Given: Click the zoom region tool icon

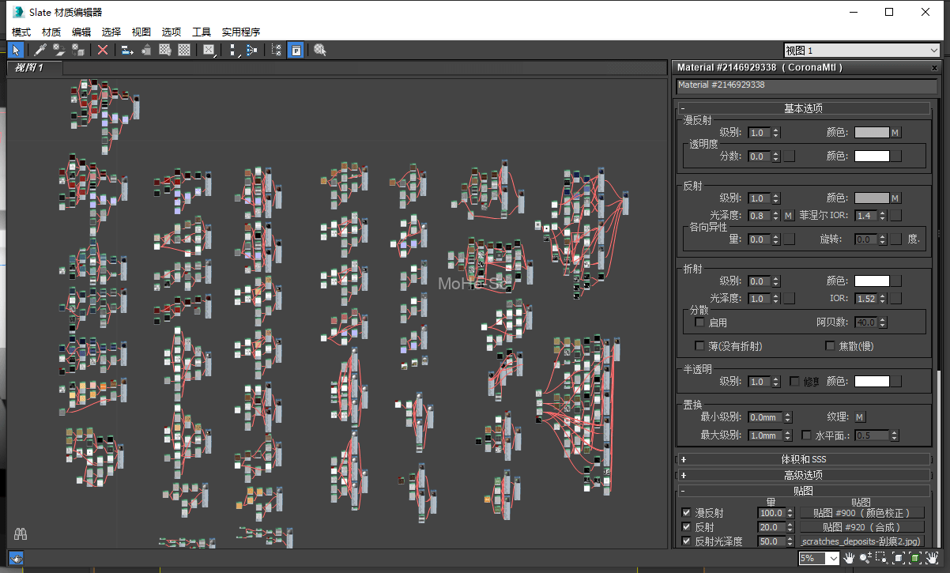Looking at the screenshot, I should click(882, 558).
